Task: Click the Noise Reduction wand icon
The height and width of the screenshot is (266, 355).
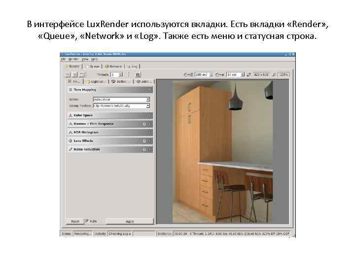Action: pyautogui.click(x=71, y=149)
